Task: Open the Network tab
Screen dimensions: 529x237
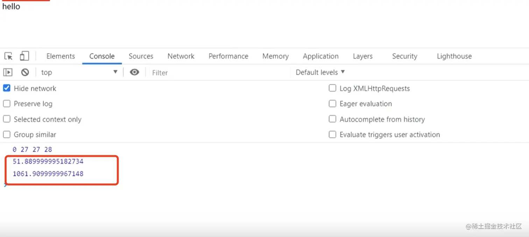Action: coord(181,56)
